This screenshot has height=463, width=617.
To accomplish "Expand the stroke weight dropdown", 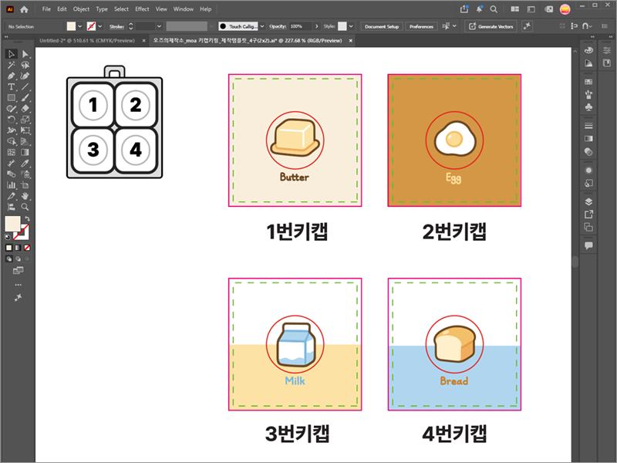I will point(159,26).
